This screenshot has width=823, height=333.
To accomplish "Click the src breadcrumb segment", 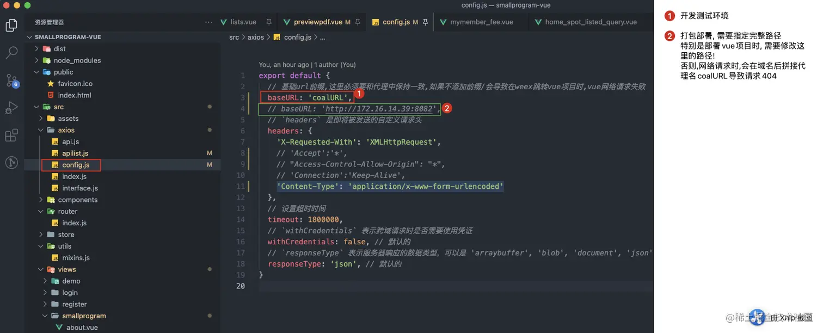I will (x=234, y=38).
